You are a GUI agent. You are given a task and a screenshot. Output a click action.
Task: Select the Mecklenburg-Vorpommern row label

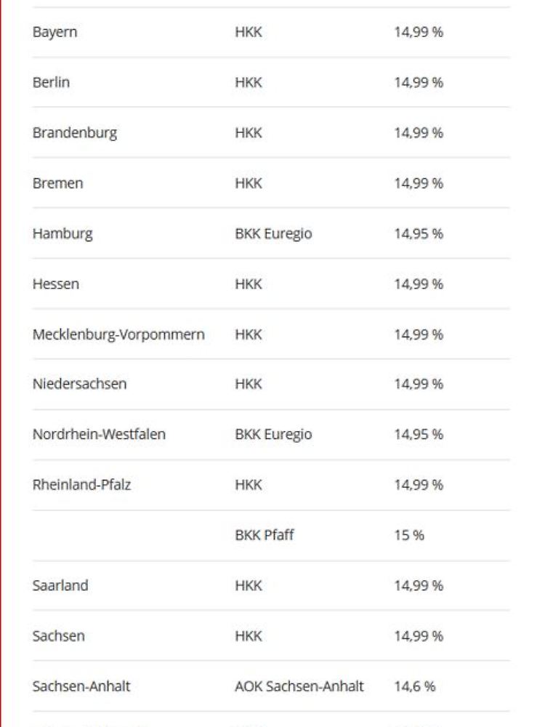coord(118,334)
